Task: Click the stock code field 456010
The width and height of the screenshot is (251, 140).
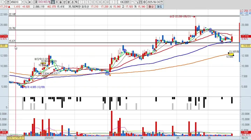Action: coord(16,2)
